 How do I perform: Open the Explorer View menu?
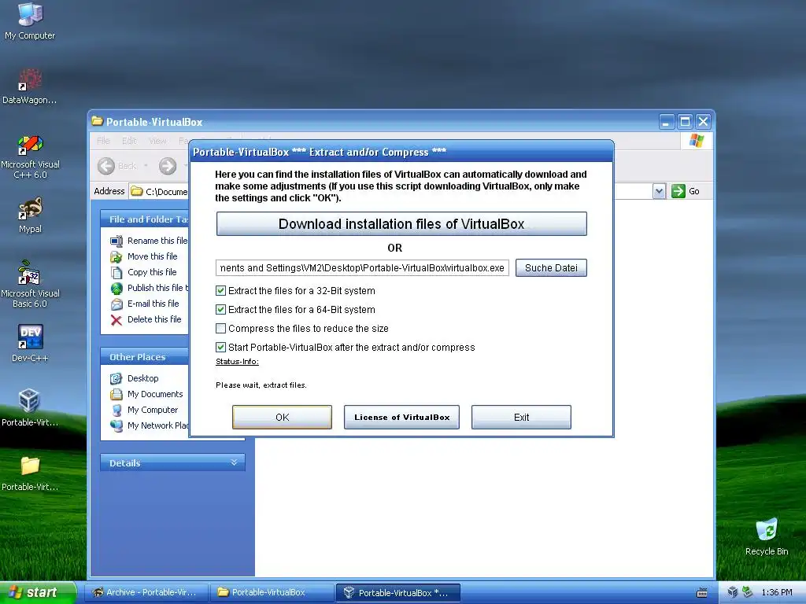point(157,141)
